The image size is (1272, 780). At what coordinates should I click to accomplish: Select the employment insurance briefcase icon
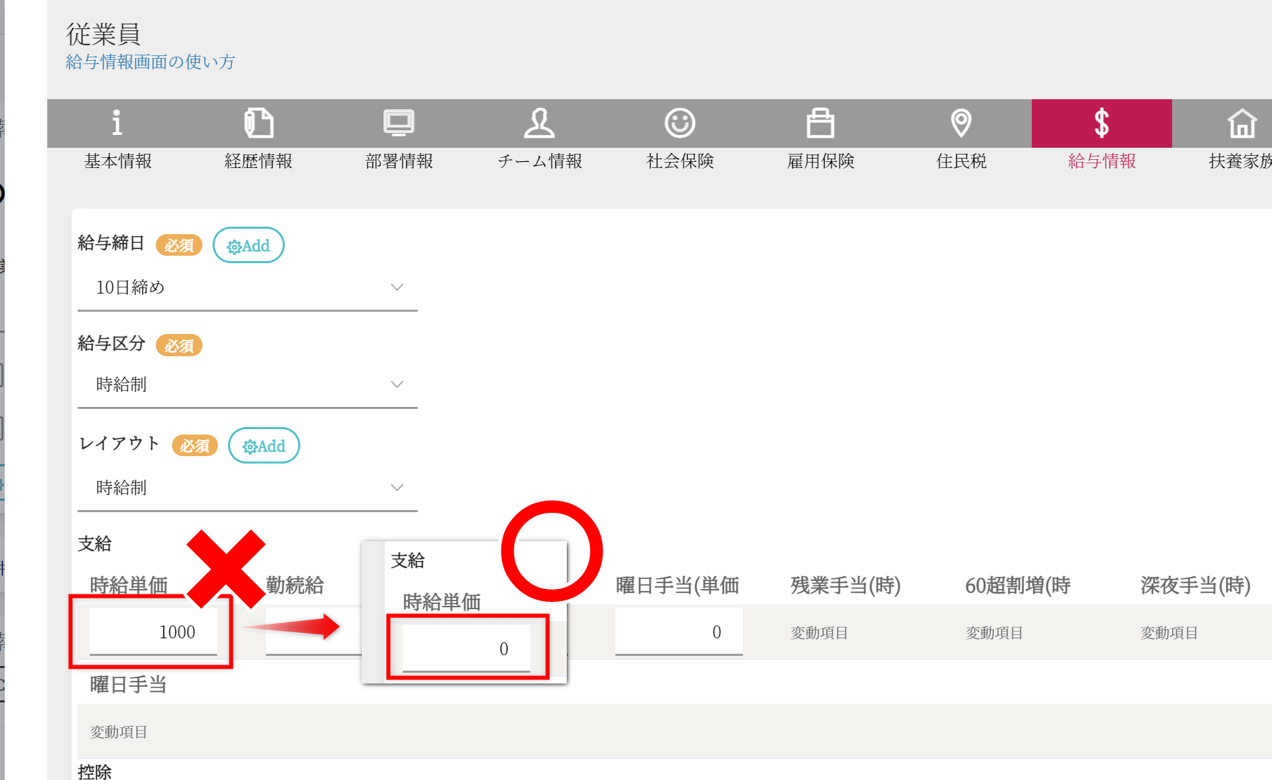pyautogui.click(x=821, y=123)
